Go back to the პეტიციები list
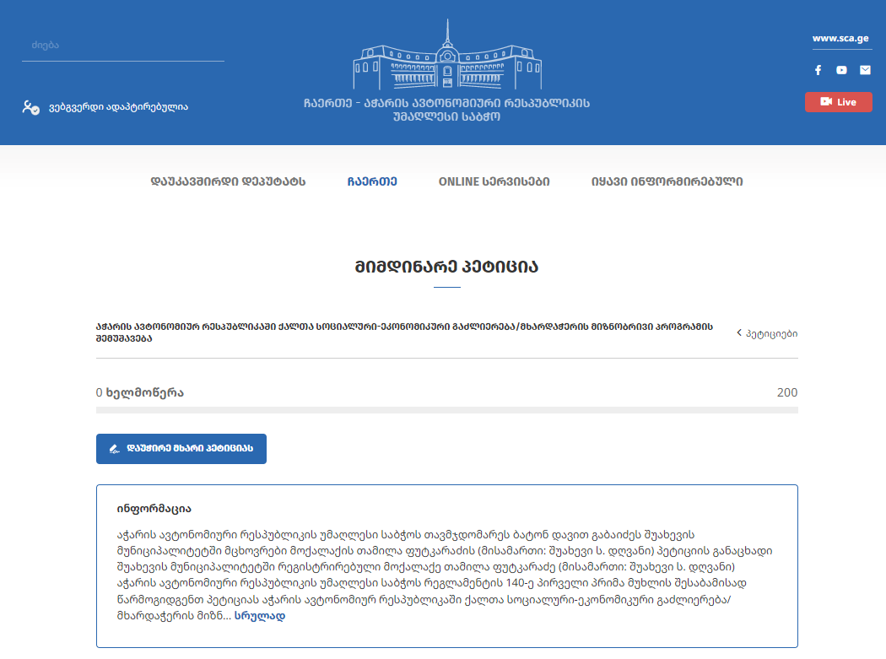 pyautogui.click(x=771, y=333)
